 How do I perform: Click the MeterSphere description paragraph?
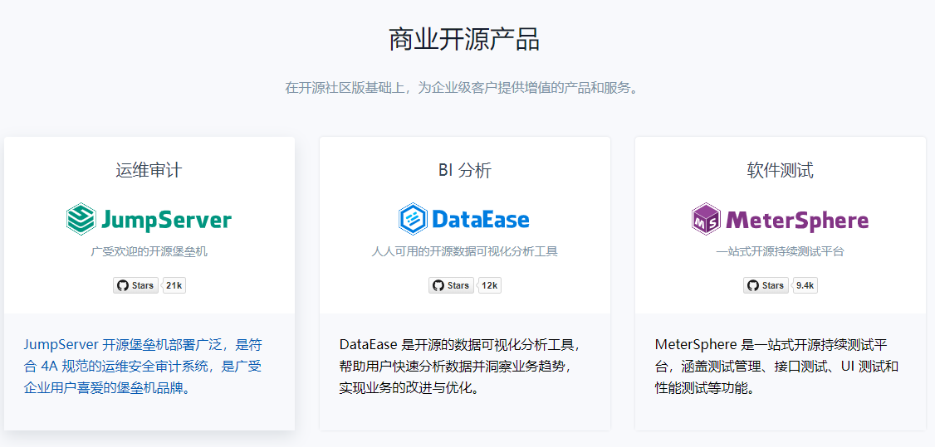(776, 367)
